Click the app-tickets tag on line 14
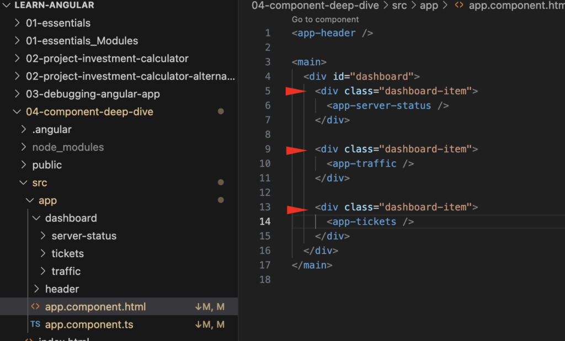 (364, 222)
